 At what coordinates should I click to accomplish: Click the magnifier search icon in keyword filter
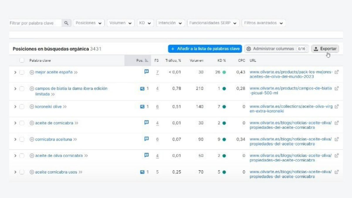(x=66, y=23)
